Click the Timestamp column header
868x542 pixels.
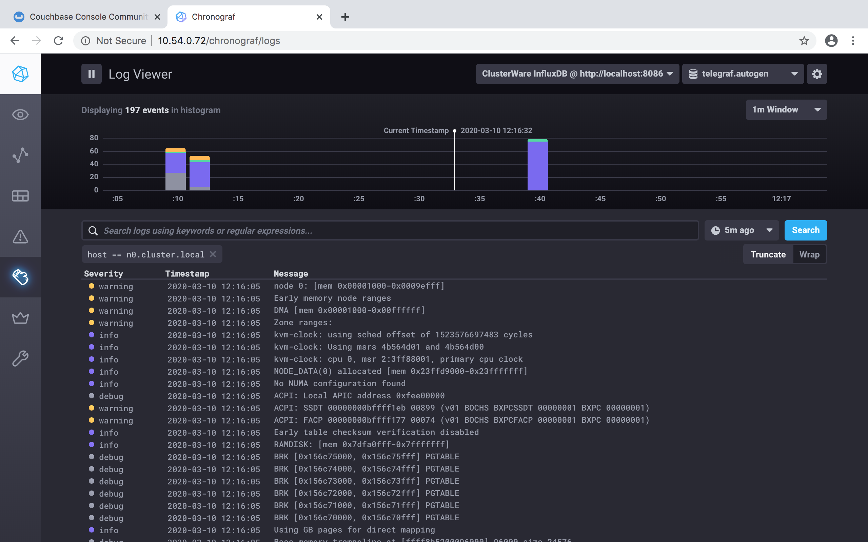(x=187, y=273)
